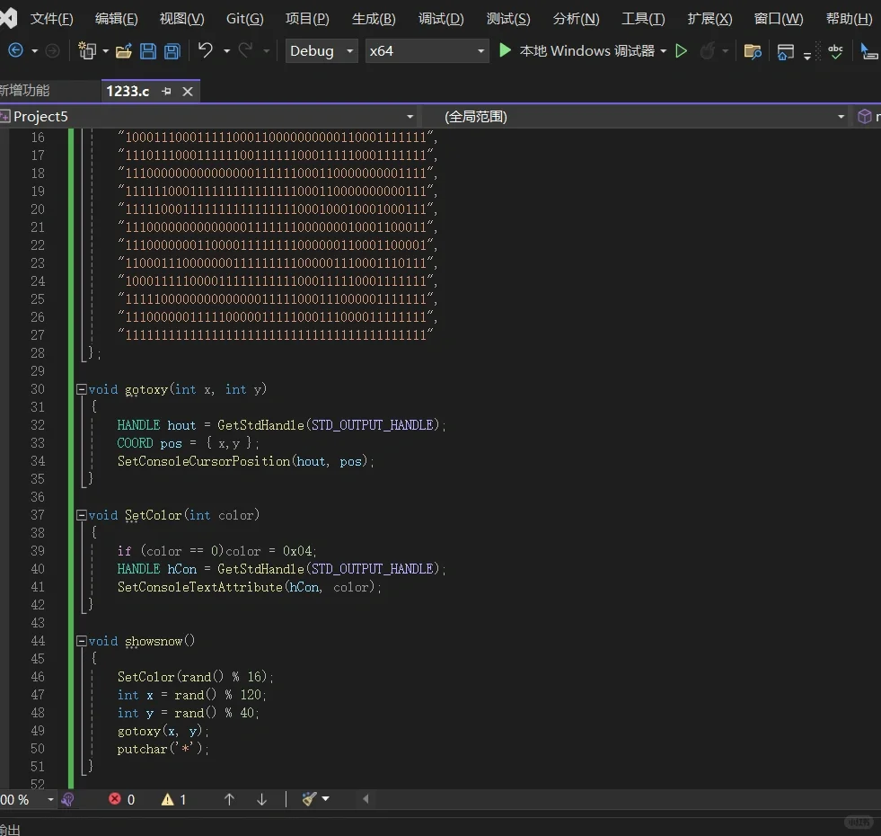Start without debugging green outline arrow
Image resolution: width=881 pixels, height=836 pixels.
(682, 51)
